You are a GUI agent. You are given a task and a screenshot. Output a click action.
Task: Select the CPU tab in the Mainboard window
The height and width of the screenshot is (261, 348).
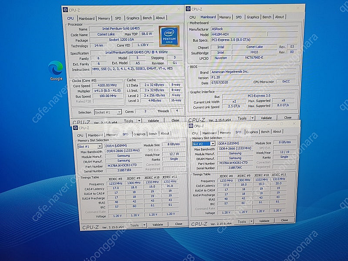point(192,17)
